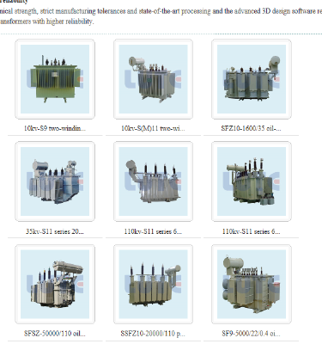Click the right-column '110kv-S11 series 6...' link
Viewport: 322px width, 344px height.
click(251, 231)
